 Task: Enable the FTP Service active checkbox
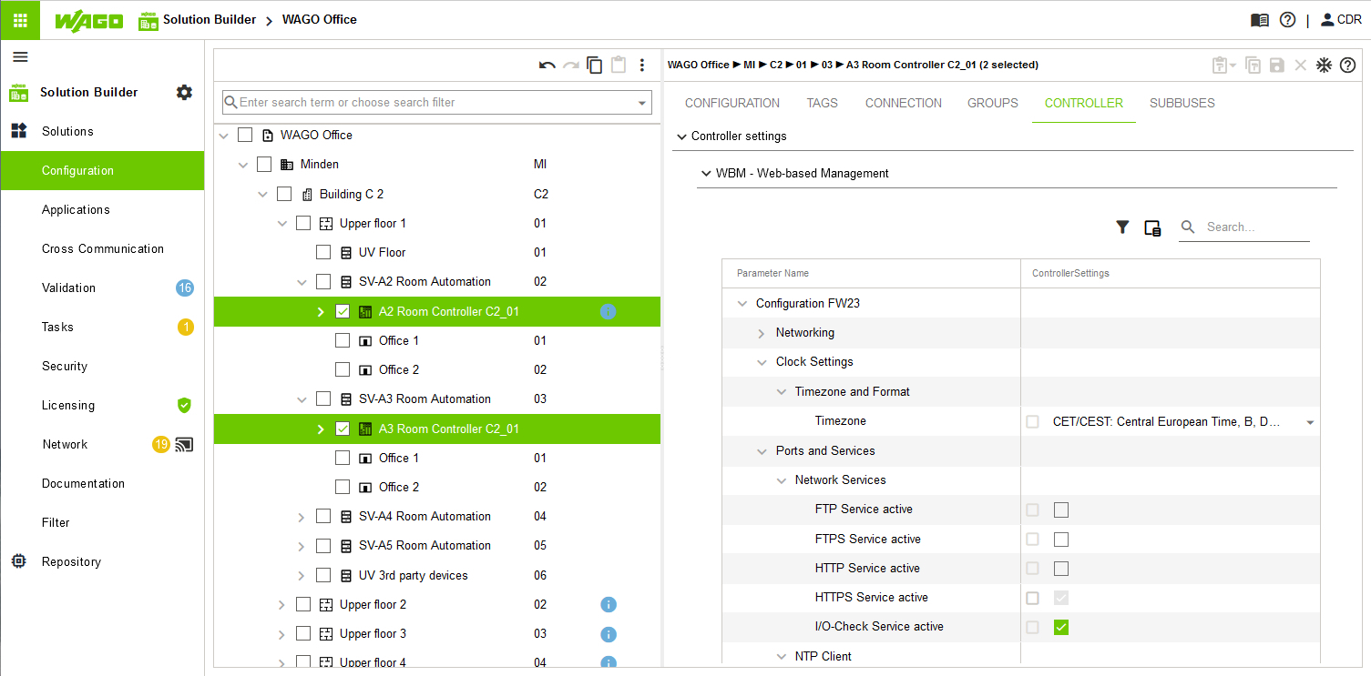(x=1061, y=510)
